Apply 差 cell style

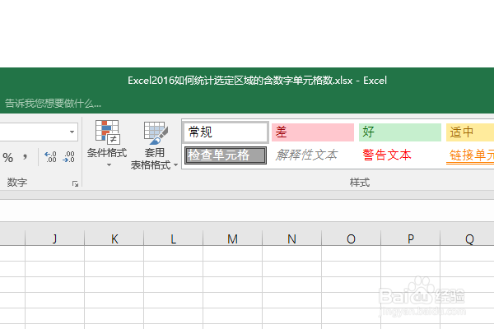313,132
